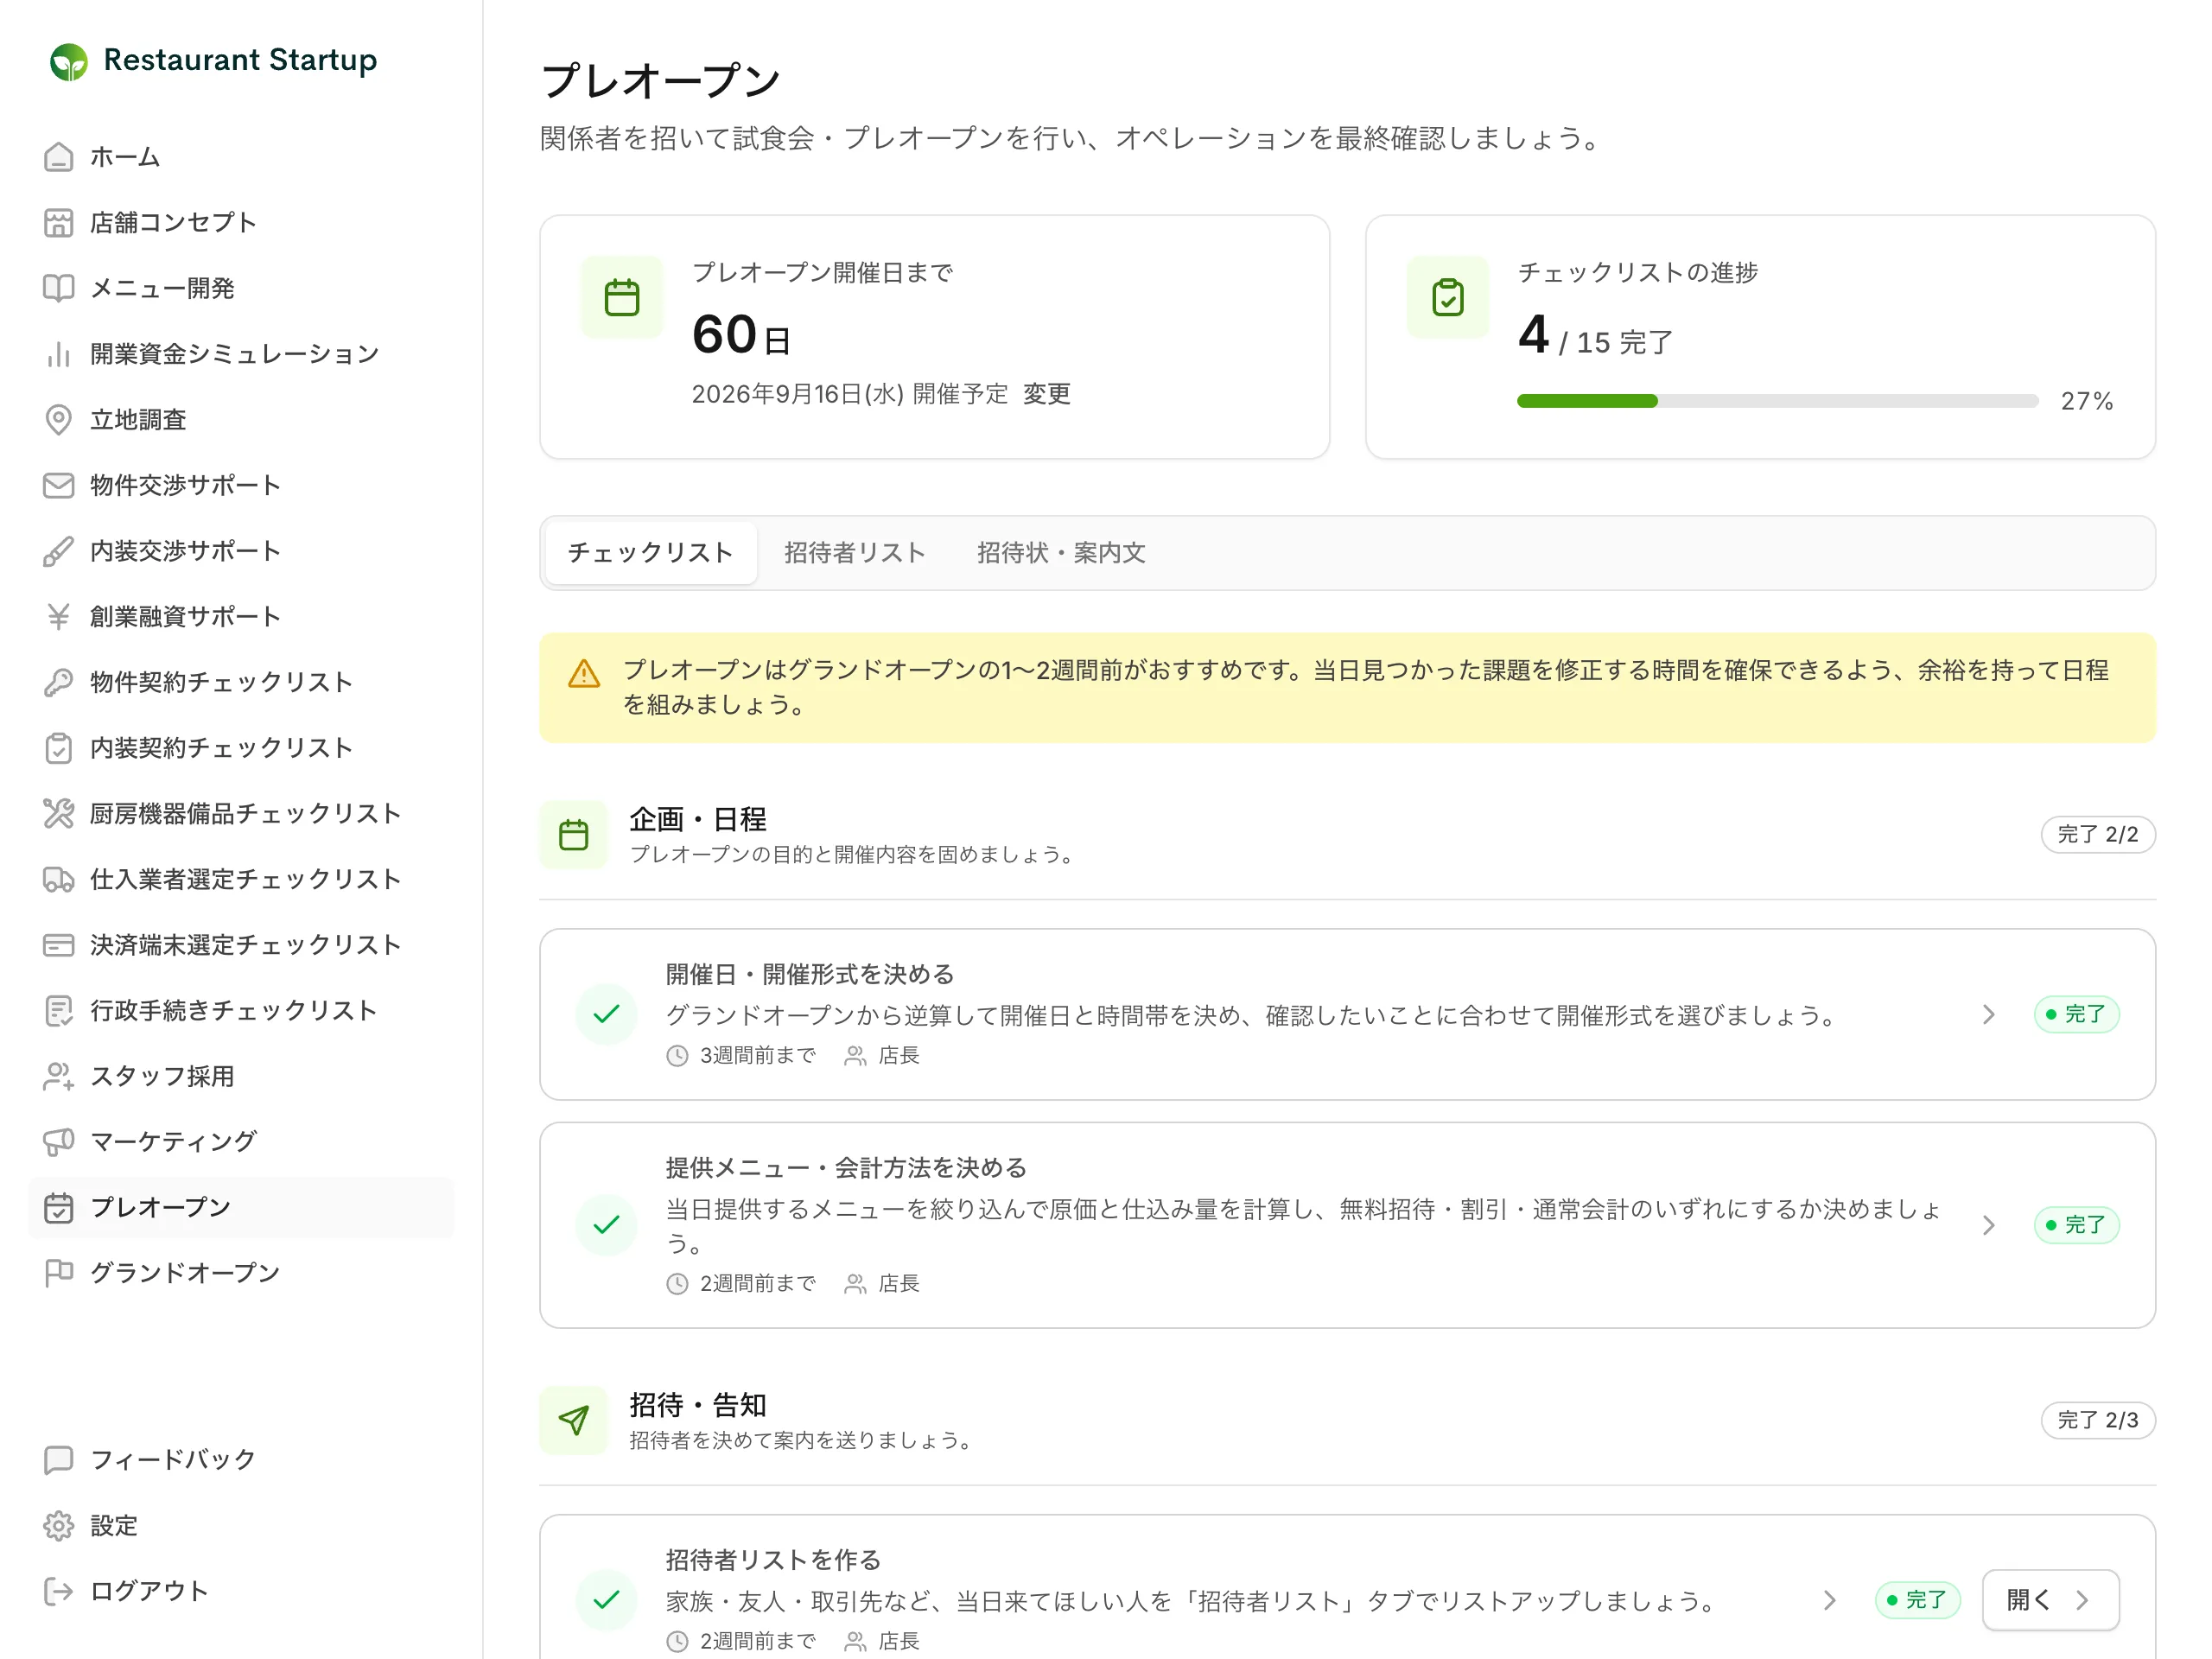This screenshot has width=2212, height=1659.
Task: Click the グランドオープン flag icon
Action: [x=59, y=1273]
